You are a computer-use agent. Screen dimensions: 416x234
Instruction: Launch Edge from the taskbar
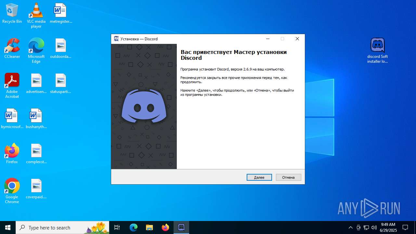(x=134, y=227)
